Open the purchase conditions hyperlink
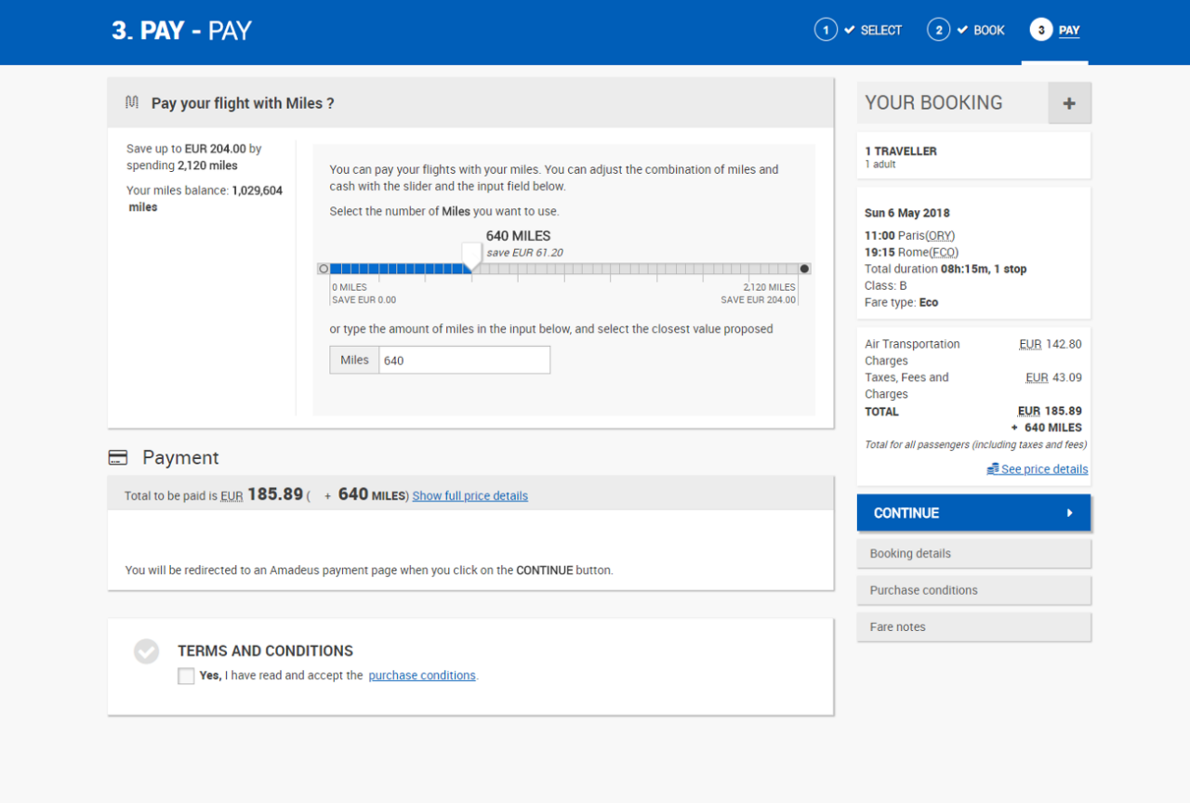 [x=422, y=676]
